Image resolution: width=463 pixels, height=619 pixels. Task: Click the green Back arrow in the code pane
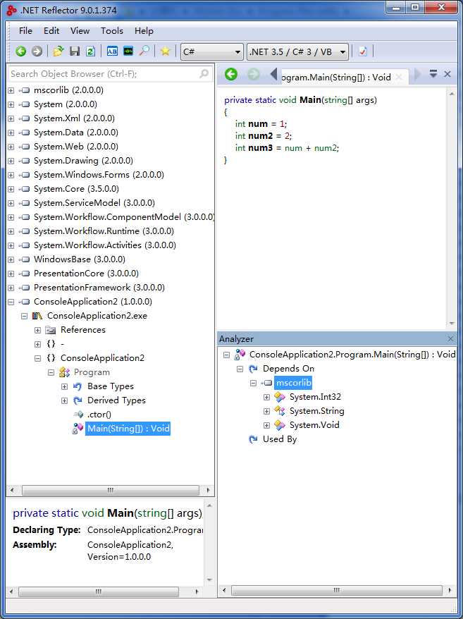pos(231,74)
